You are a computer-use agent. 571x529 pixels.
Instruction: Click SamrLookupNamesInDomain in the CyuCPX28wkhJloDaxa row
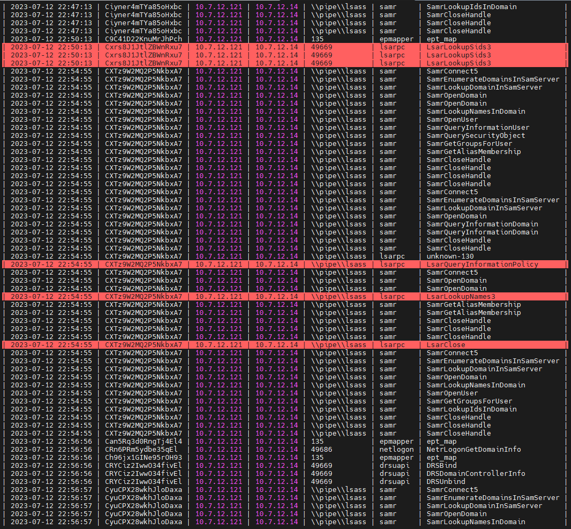coord(476,521)
